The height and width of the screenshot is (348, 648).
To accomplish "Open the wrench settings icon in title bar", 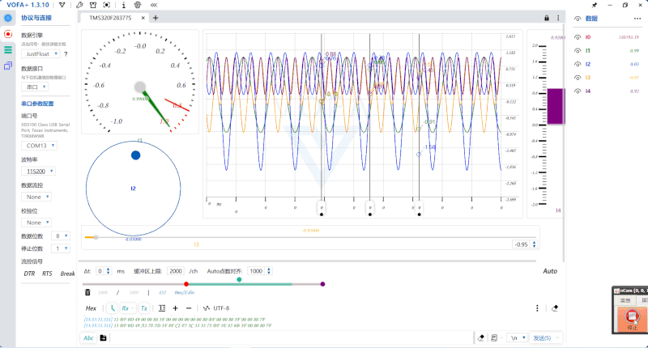I will point(78,5).
